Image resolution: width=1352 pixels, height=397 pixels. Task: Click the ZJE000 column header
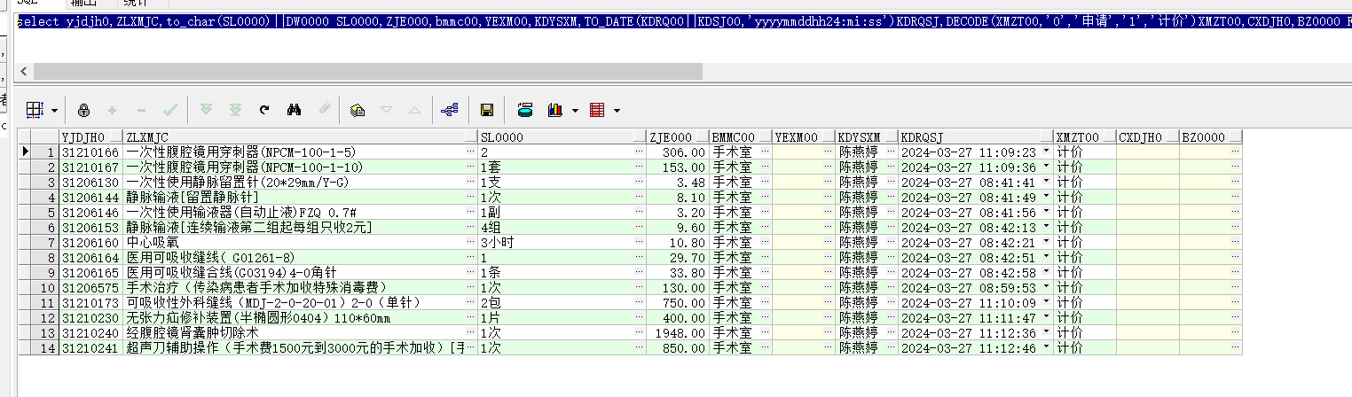[x=677, y=137]
